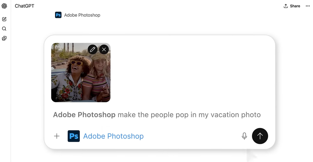The width and height of the screenshot is (313, 162).
Task: Open the three-dot more options menu
Action: click(308, 6)
